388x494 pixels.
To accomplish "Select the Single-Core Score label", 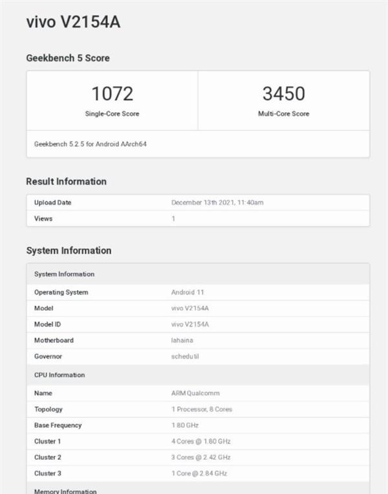I will click(x=112, y=114).
